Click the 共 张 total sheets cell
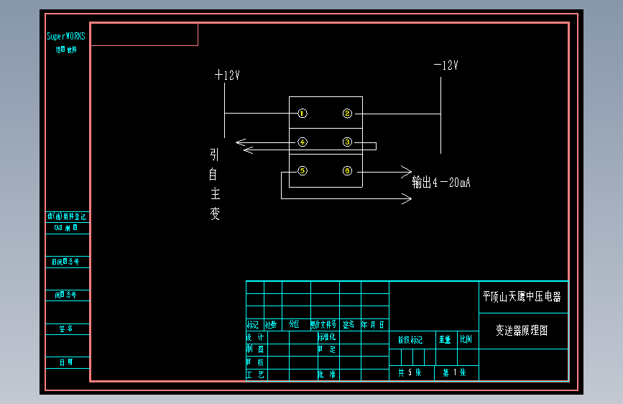Viewport: 623px width, 404px height. click(410, 372)
